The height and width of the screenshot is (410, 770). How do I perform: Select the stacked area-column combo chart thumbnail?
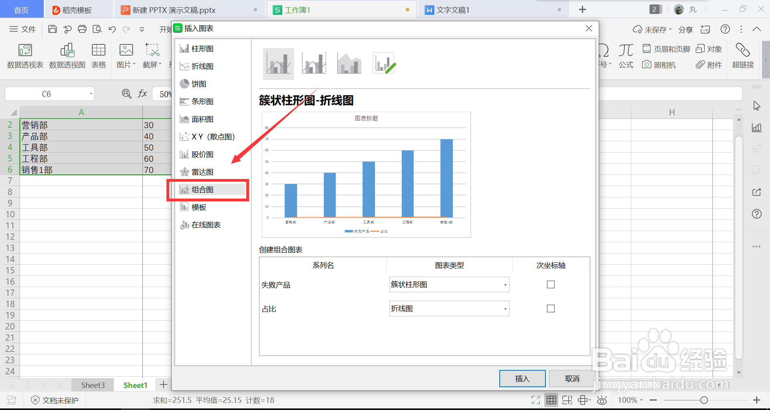click(x=349, y=64)
